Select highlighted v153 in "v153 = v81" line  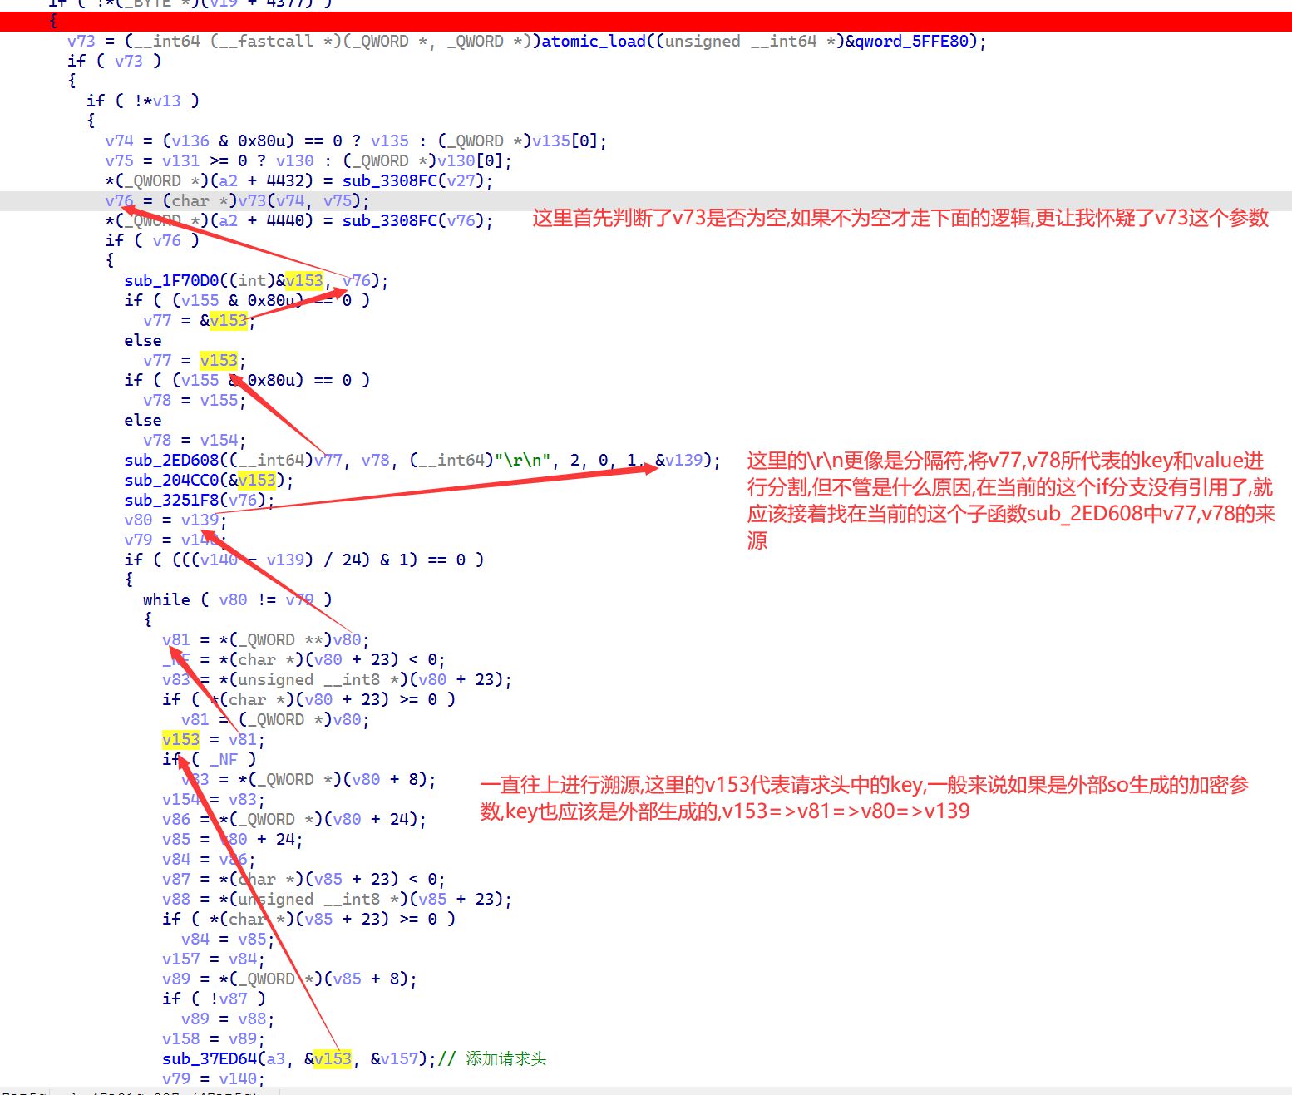pyautogui.click(x=180, y=739)
